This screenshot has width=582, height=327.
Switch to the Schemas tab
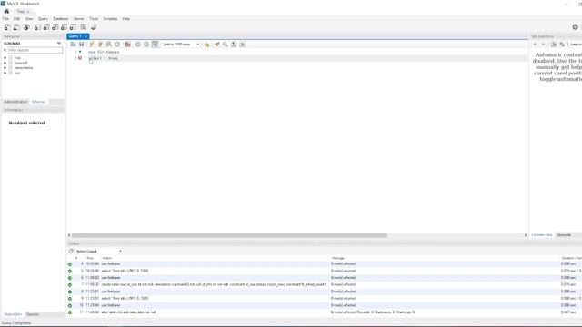[x=38, y=102]
